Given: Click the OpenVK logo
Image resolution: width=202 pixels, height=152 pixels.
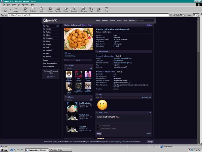Looking at the screenshot, I should (x=50, y=20).
